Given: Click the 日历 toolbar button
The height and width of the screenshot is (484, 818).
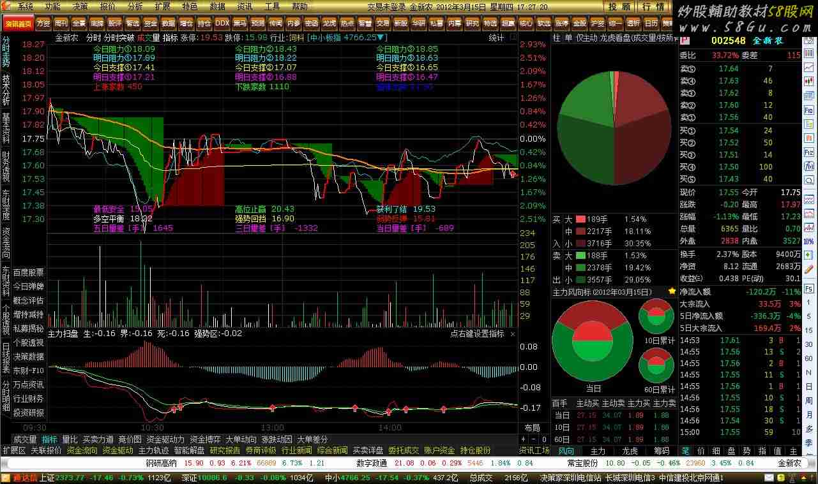Looking at the screenshot, I should click(651, 23).
